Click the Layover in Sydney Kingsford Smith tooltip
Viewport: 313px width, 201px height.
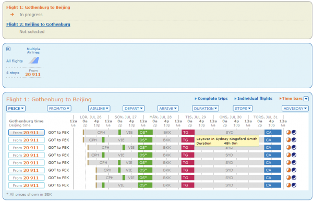[227, 141]
